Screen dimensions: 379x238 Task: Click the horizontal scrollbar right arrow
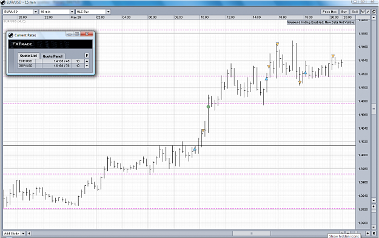(x=343, y=233)
